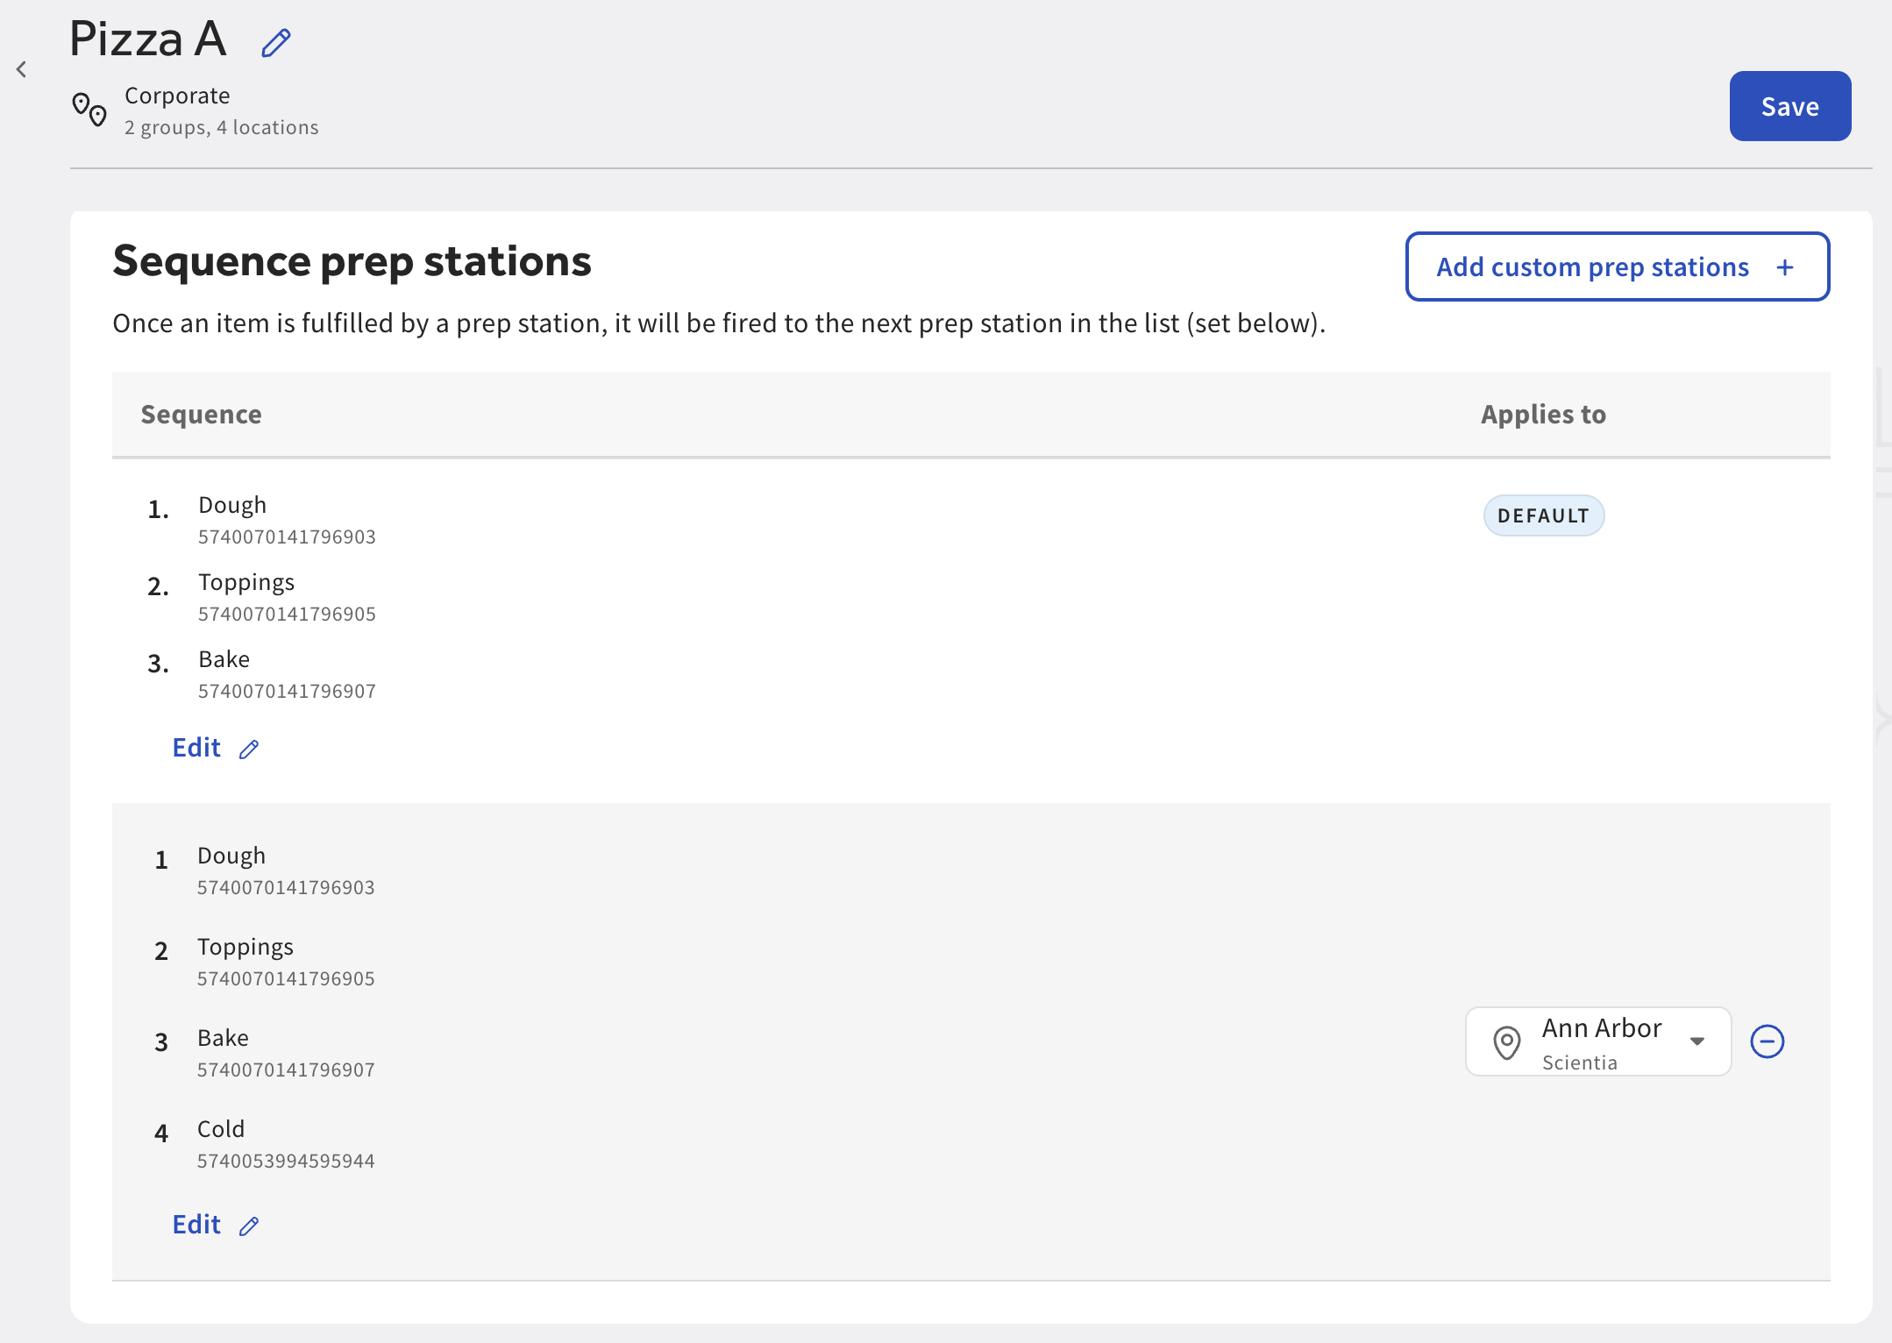Click Dough in the Ann Arbor sequence
The height and width of the screenshot is (1343, 1892).
231,856
